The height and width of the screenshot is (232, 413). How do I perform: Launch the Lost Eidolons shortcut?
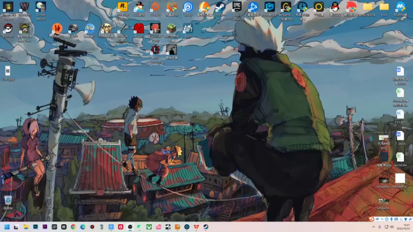pos(155,54)
